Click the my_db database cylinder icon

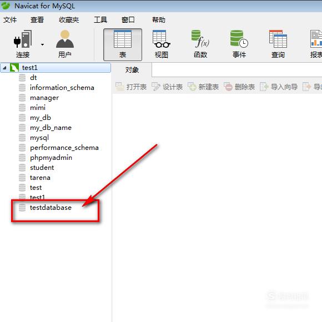(x=22, y=118)
